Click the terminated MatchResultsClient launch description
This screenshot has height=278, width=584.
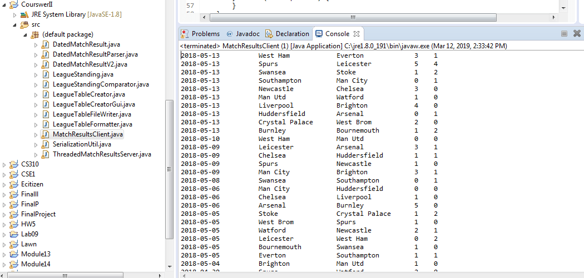(343, 46)
